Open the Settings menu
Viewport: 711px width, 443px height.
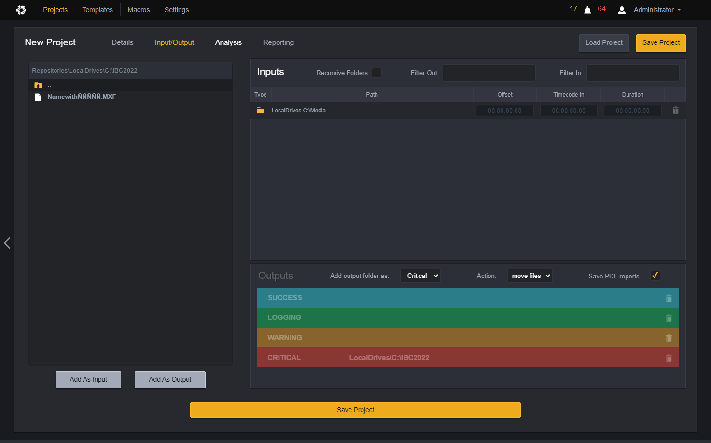pyautogui.click(x=177, y=10)
